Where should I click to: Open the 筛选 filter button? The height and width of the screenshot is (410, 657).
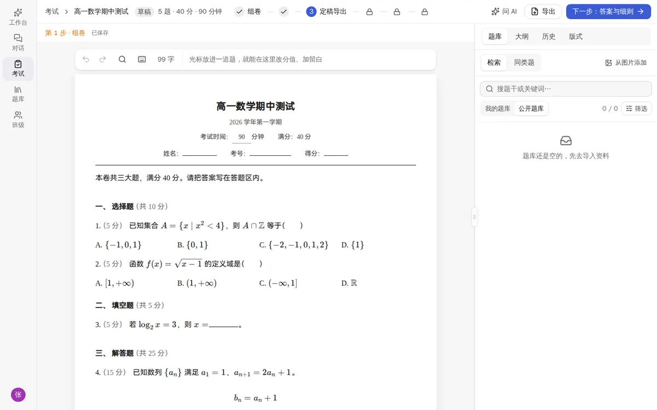637,109
